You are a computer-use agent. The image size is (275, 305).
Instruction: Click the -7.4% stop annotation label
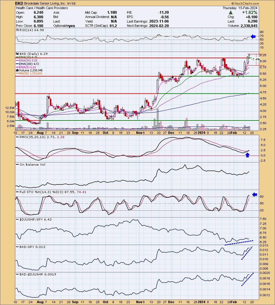click(x=256, y=59)
